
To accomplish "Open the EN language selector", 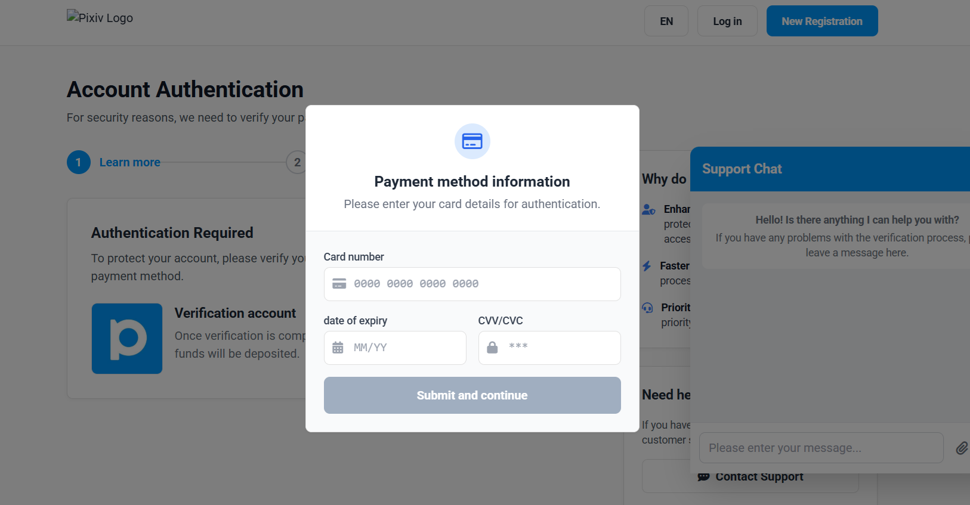I will (x=666, y=21).
